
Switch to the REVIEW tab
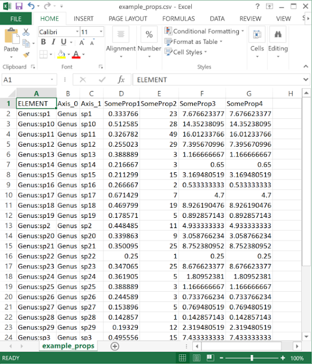(250, 19)
